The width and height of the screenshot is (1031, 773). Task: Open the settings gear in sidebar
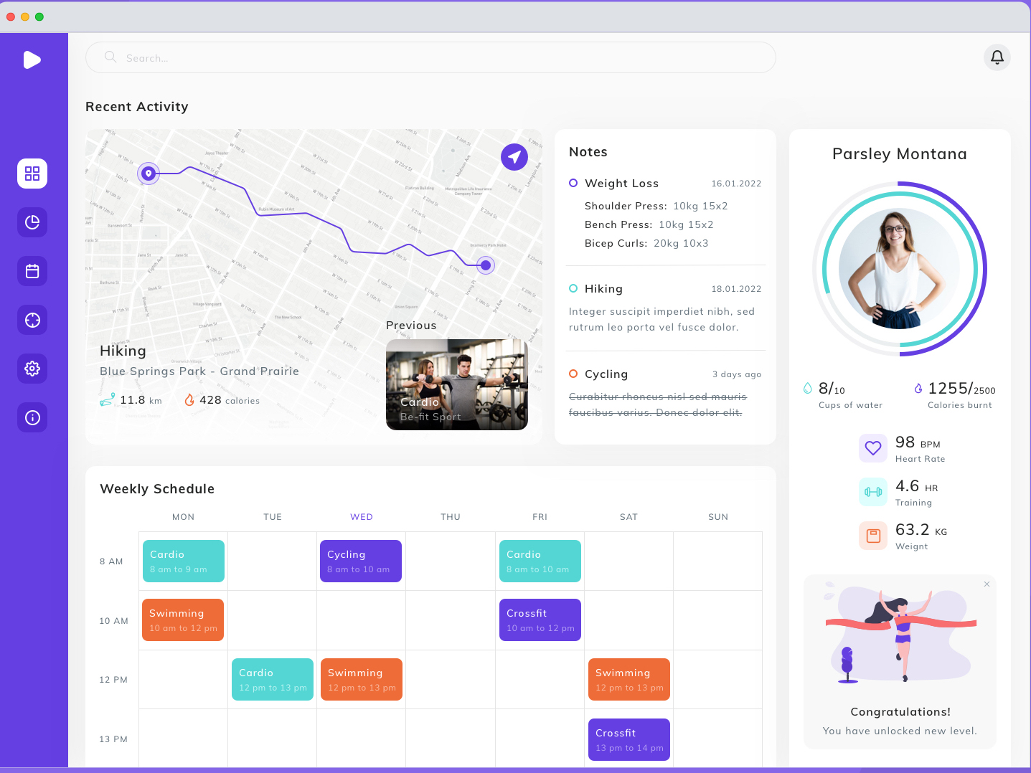tap(32, 369)
